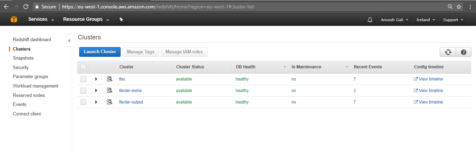View timeline for the flex cluster
Viewport: 476px width, 152px height.
pyautogui.click(x=428, y=79)
